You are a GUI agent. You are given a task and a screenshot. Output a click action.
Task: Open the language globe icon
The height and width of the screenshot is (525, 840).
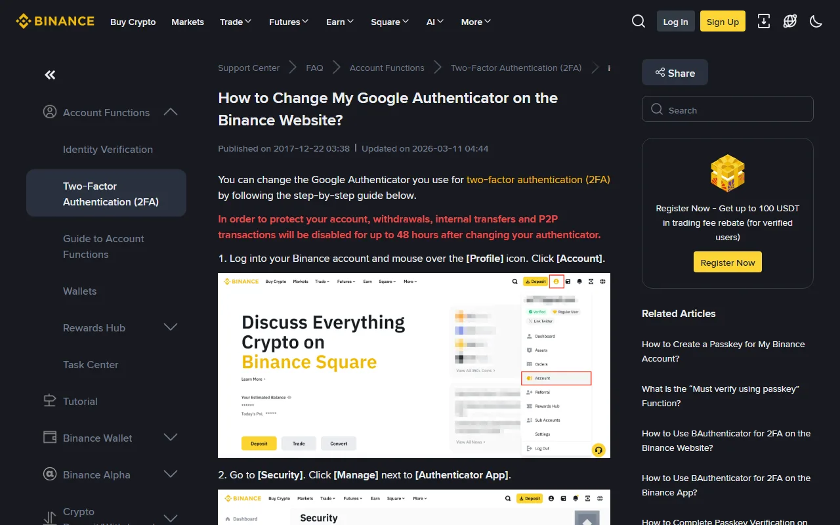pos(790,22)
